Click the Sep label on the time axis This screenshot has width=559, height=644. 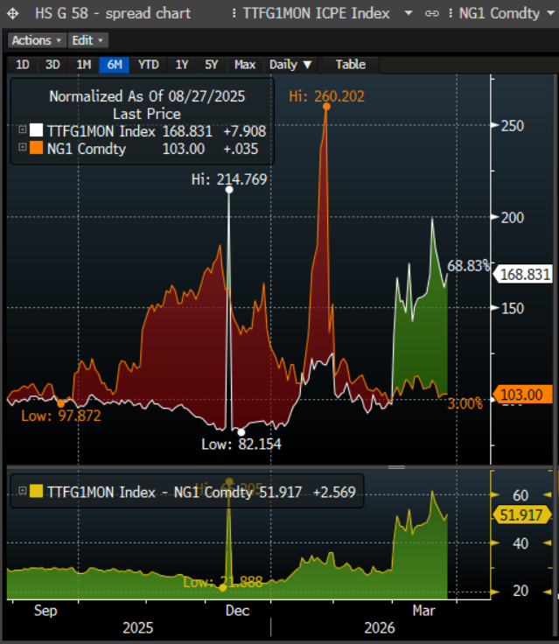[45, 611]
